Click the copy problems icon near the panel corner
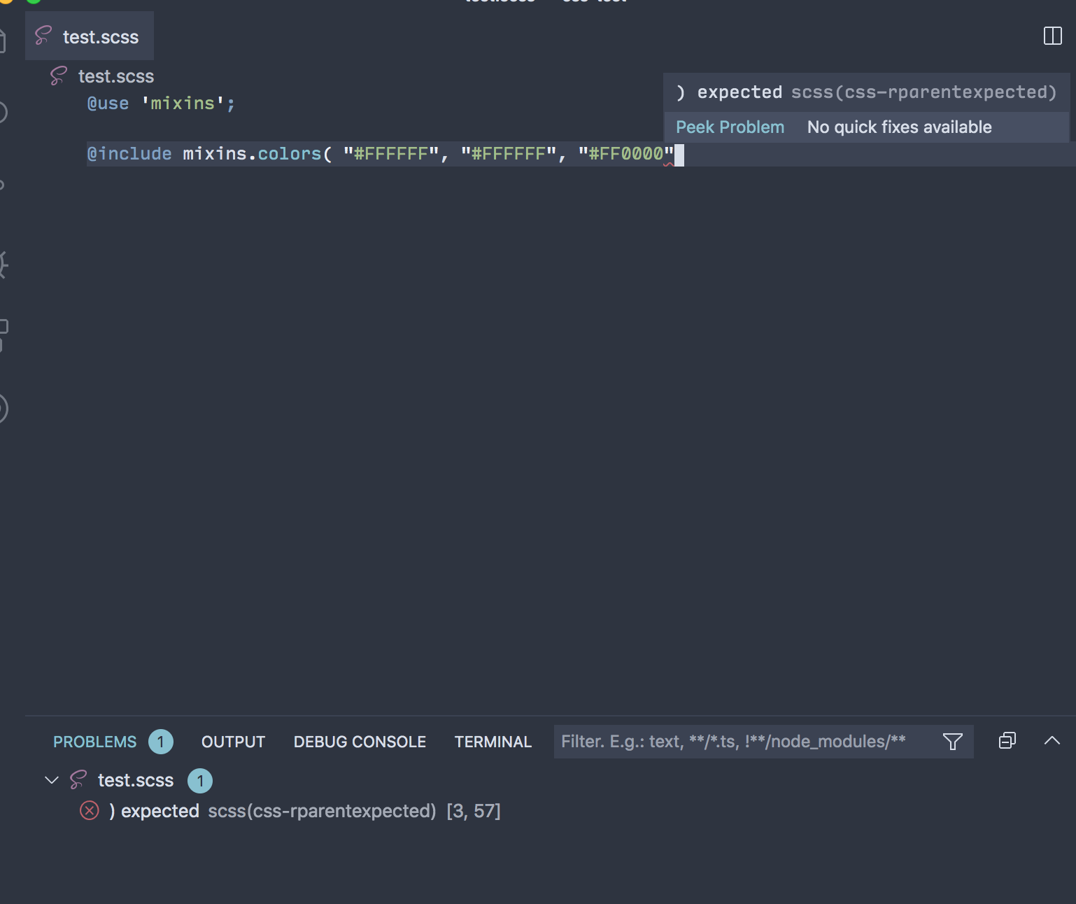This screenshot has width=1076, height=904. coord(1007,740)
